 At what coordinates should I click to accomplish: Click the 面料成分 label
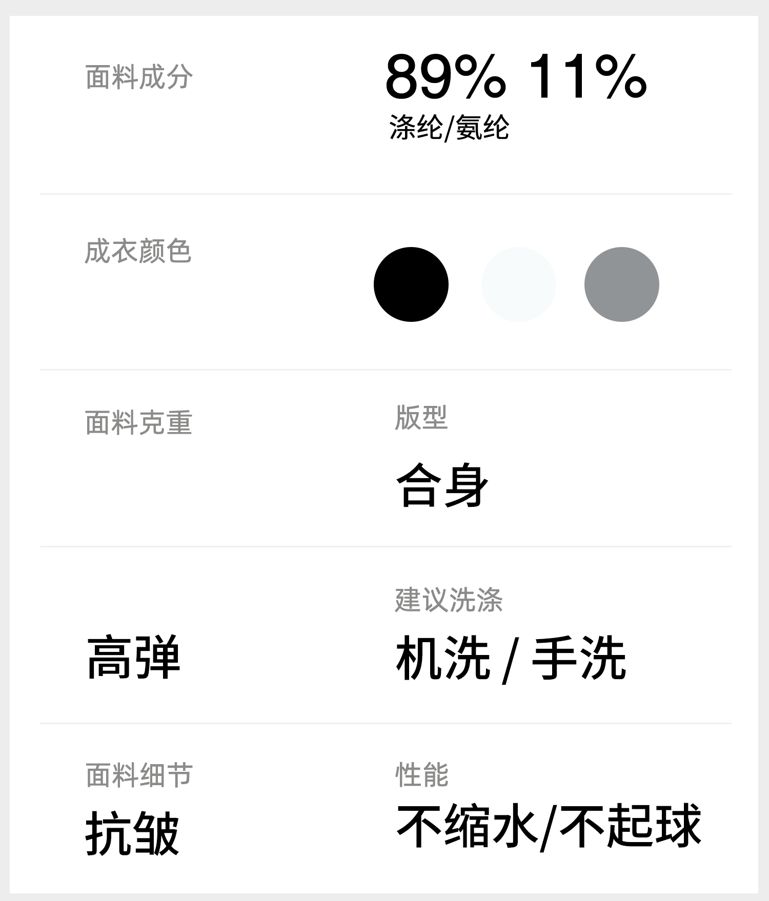(x=139, y=77)
